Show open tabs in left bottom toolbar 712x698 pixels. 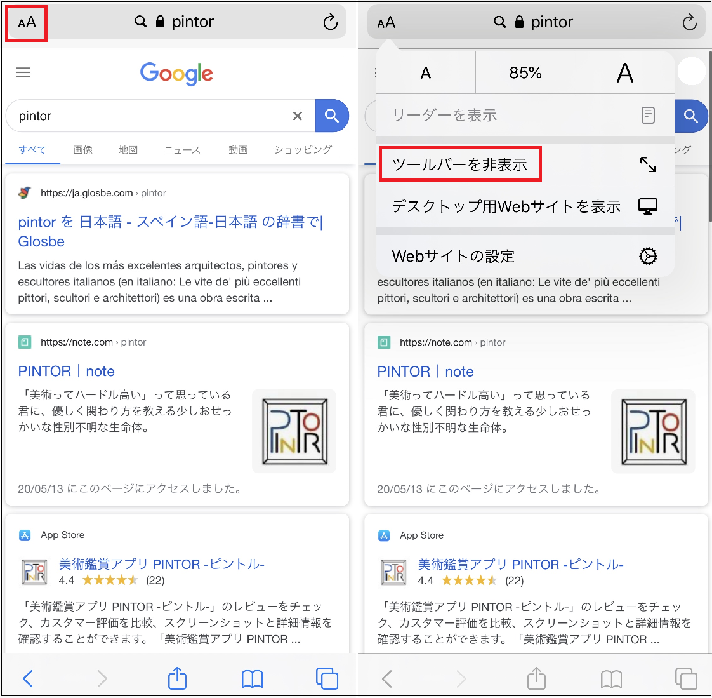(327, 678)
